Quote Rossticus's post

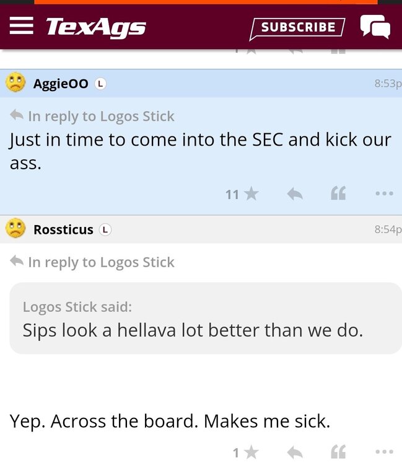click(x=338, y=453)
